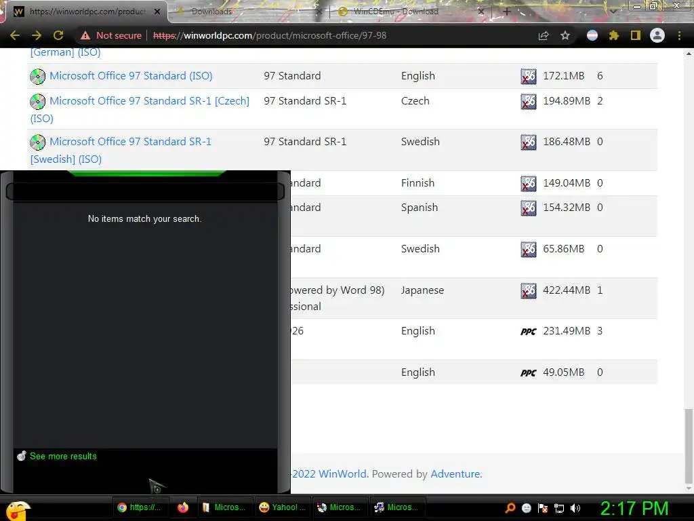The height and width of the screenshot is (521, 694).
Task: Expand the tab search dropdown arrow
Action: click(613, 12)
